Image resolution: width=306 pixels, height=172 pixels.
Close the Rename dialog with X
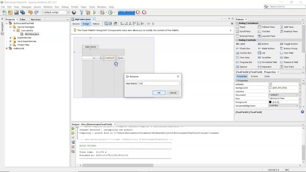[178, 76]
